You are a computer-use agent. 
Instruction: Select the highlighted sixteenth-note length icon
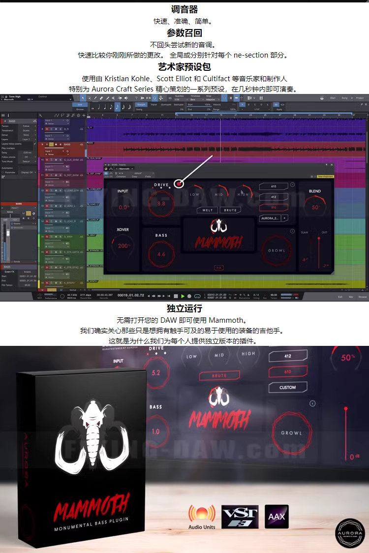coord(118,107)
